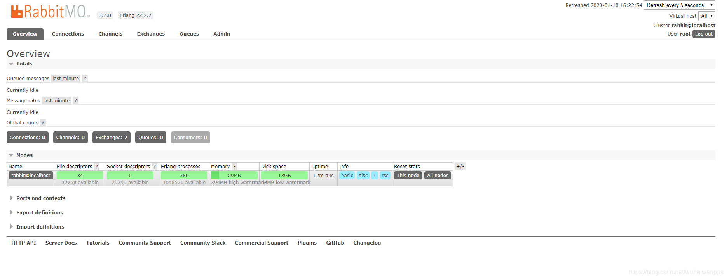
Task: Click the info tag labeled 1
Action: (375, 175)
